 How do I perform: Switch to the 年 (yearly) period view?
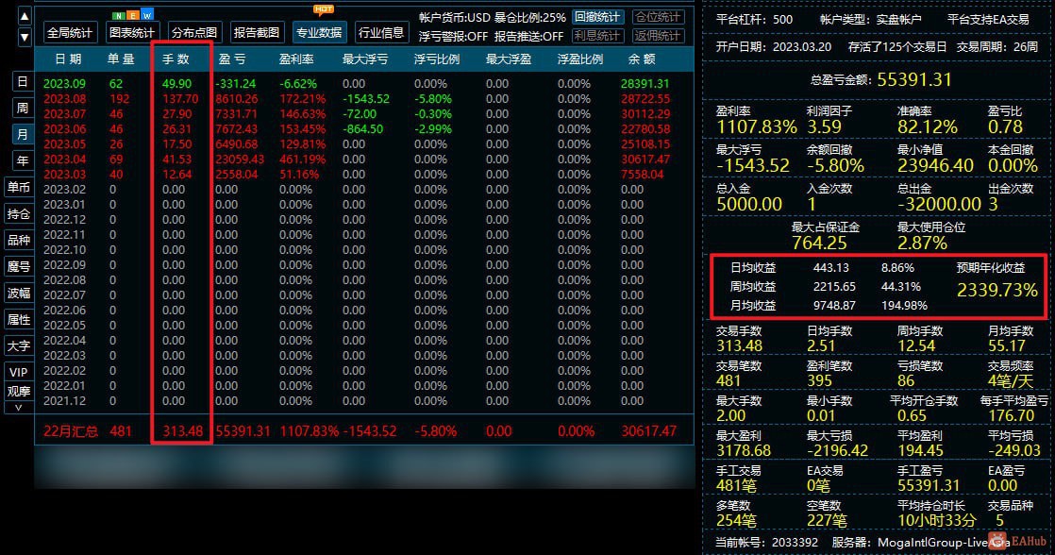point(23,160)
